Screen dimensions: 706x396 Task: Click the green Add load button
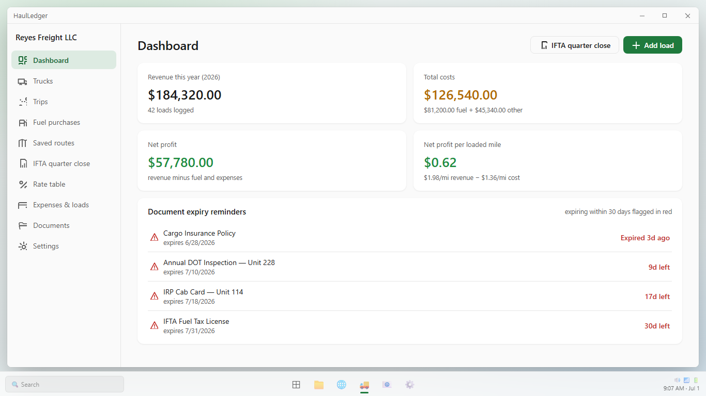click(x=653, y=45)
